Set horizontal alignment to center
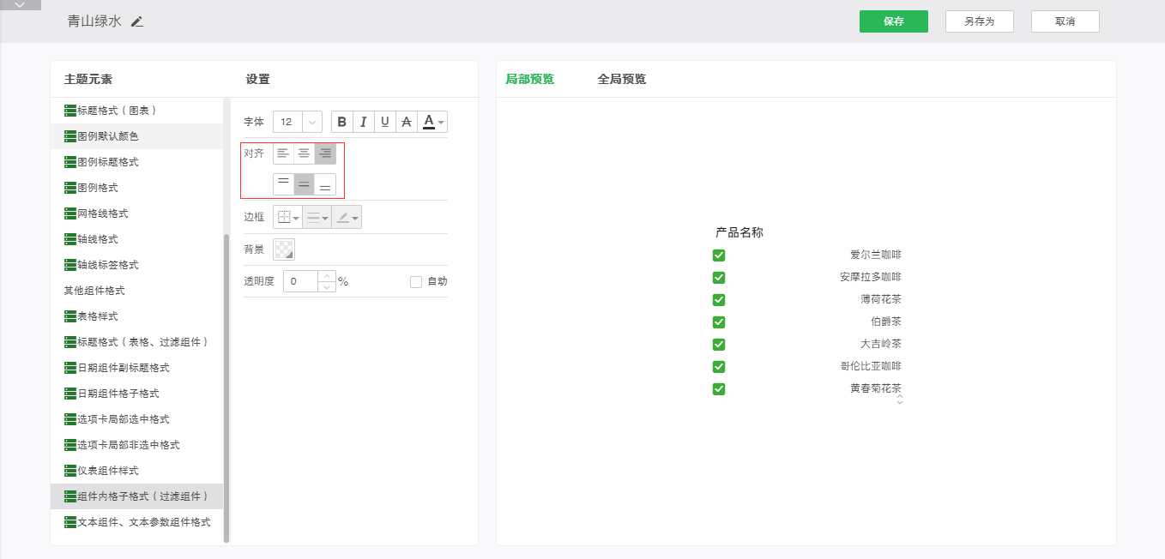This screenshot has height=559, width=1165. (x=304, y=153)
